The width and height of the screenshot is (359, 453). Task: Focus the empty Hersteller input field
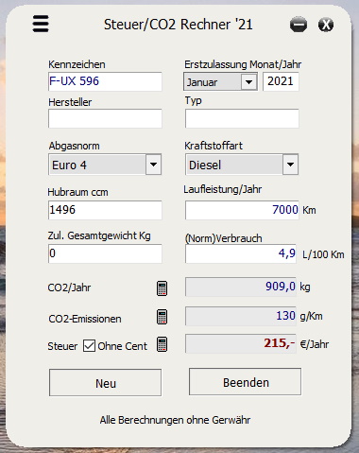pos(105,118)
